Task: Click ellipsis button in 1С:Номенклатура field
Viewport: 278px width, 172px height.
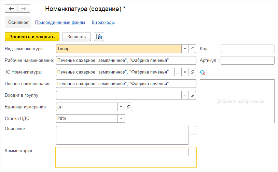Action: coord(178,72)
